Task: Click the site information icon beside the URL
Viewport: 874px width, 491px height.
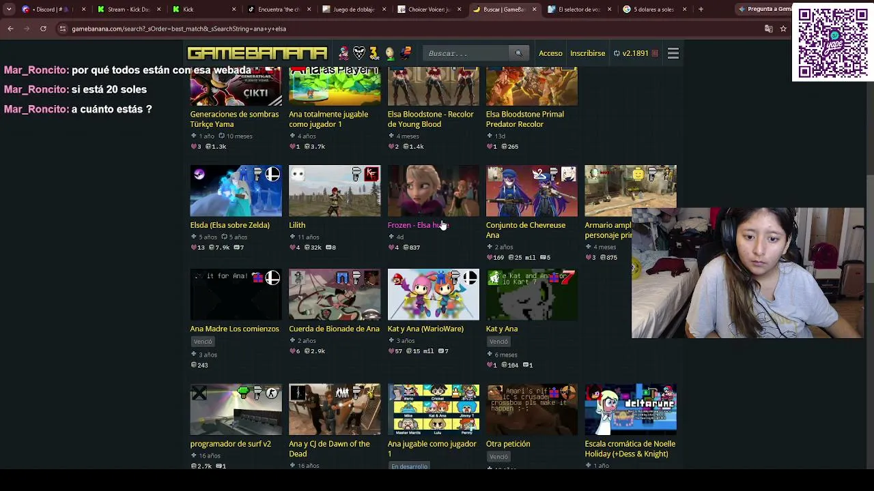Action: coord(62,29)
